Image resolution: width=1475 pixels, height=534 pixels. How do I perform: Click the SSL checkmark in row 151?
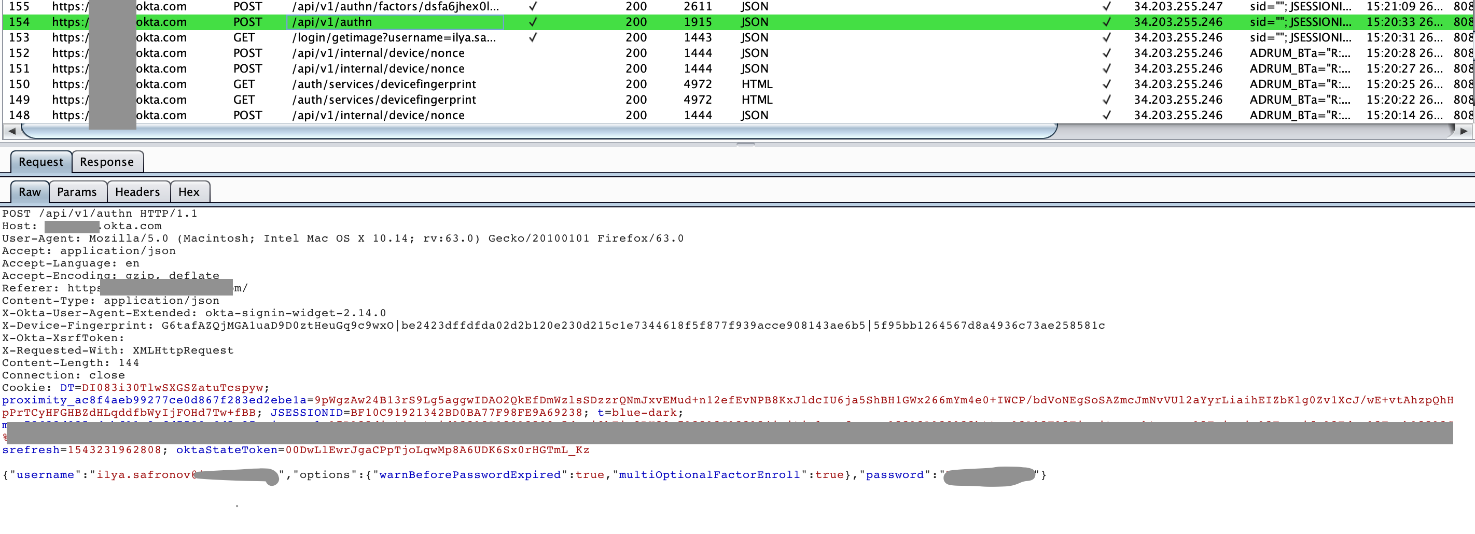pyautogui.click(x=1107, y=68)
